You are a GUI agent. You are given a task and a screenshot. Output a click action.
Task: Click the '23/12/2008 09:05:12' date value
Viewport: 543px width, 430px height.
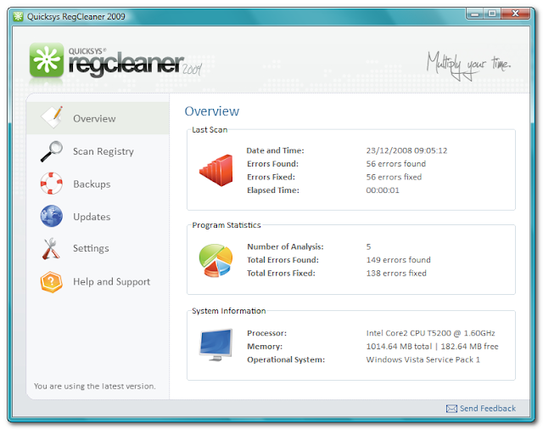[x=406, y=150]
